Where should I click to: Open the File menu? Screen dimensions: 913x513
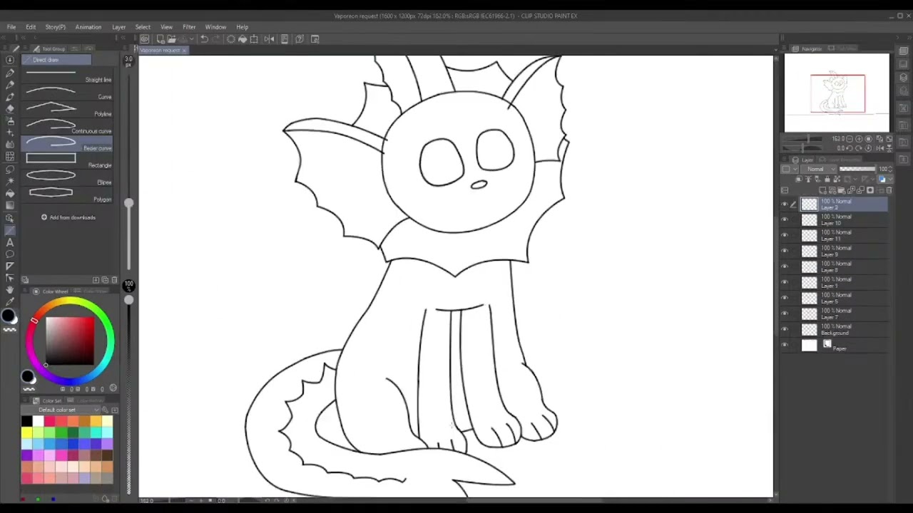(x=11, y=27)
